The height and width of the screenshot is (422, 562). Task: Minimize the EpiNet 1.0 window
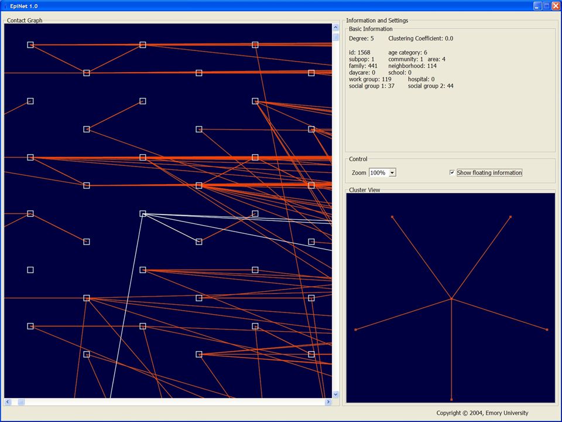pyautogui.click(x=537, y=6)
